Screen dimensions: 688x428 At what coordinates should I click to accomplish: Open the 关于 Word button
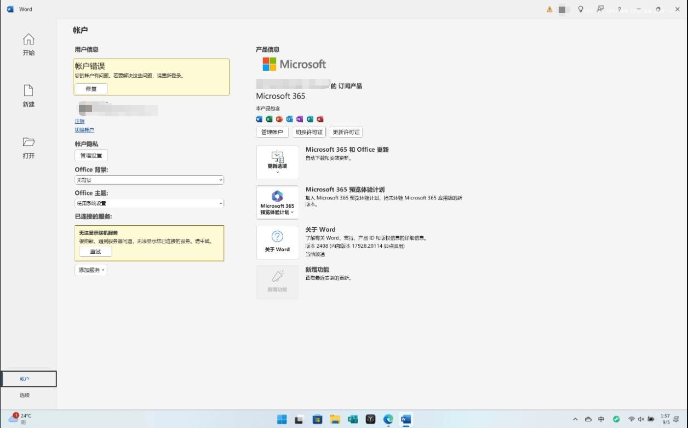[x=277, y=242]
